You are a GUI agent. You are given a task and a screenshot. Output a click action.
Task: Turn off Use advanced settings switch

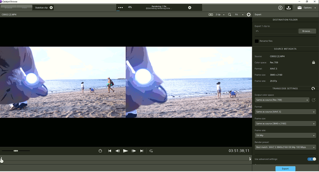311,159
